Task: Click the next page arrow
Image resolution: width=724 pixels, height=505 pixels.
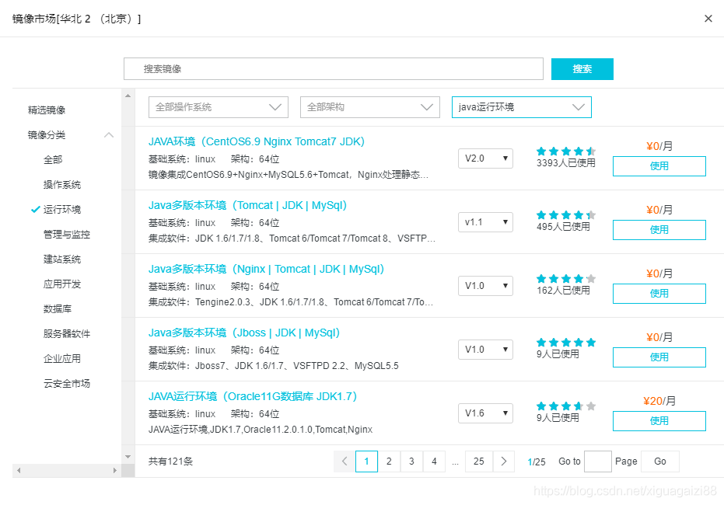Action: [504, 461]
